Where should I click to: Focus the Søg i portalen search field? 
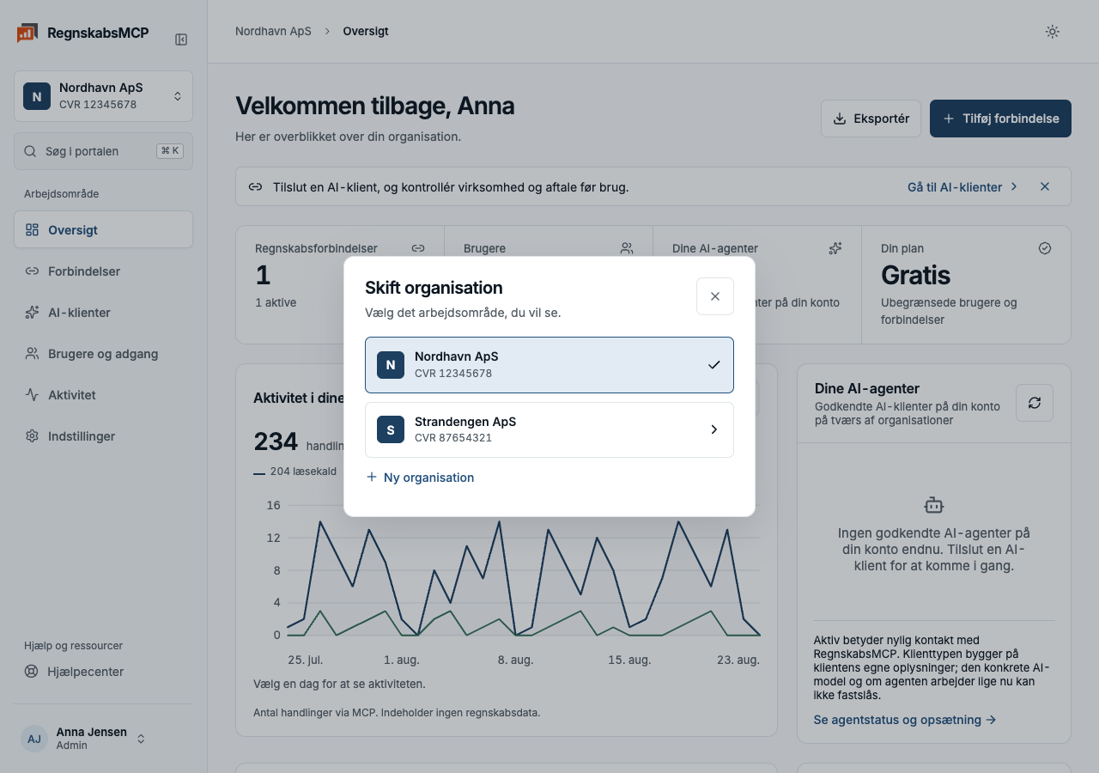point(103,151)
